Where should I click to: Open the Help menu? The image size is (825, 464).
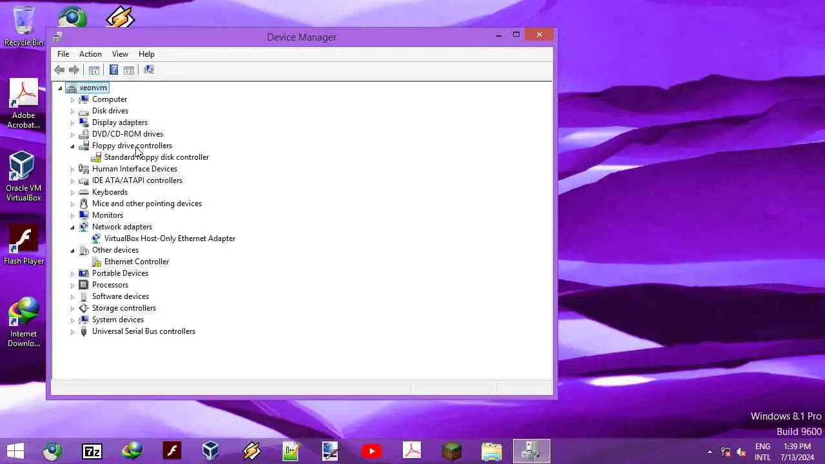coord(146,54)
